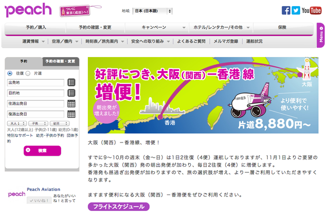Expand the 空港/機内 submenu
The width and height of the screenshot is (329, 216).
click(77, 42)
